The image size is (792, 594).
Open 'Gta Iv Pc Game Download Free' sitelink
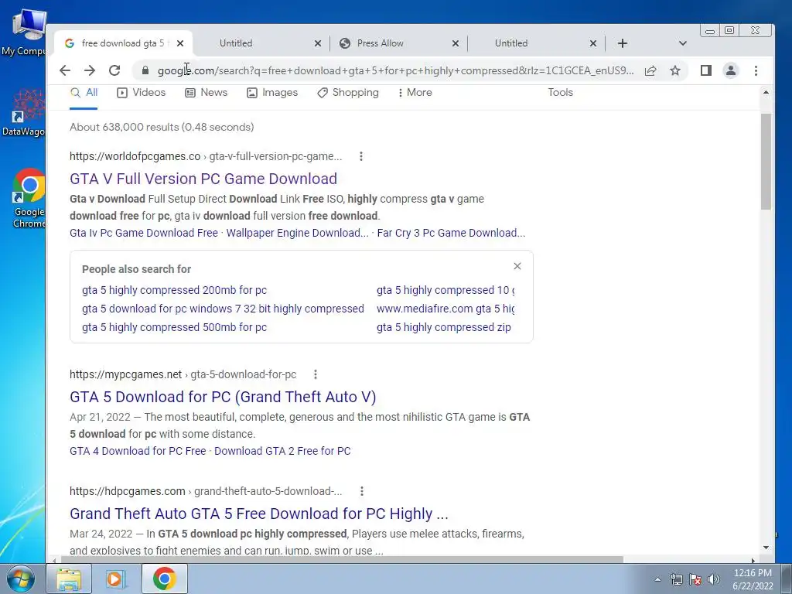click(143, 233)
